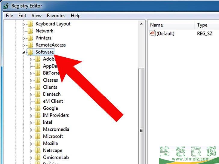This screenshot has height=164, width=219.
Task: Expand the Keyboard Layout key
Action: tap(24, 24)
